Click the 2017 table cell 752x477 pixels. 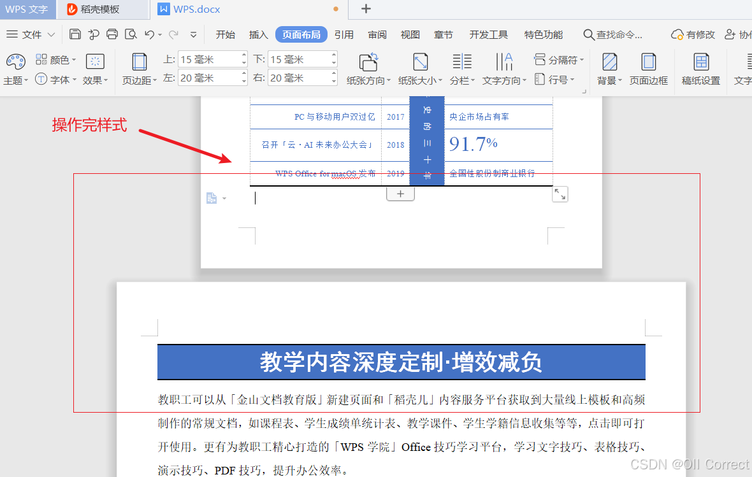pyautogui.click(x=395, y=117)
